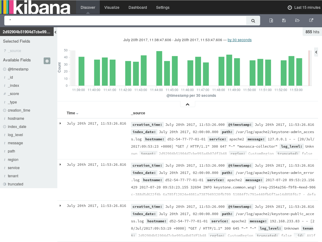Open saved search folder icon
The image size is (322, 242).
[x=297, y=21]
